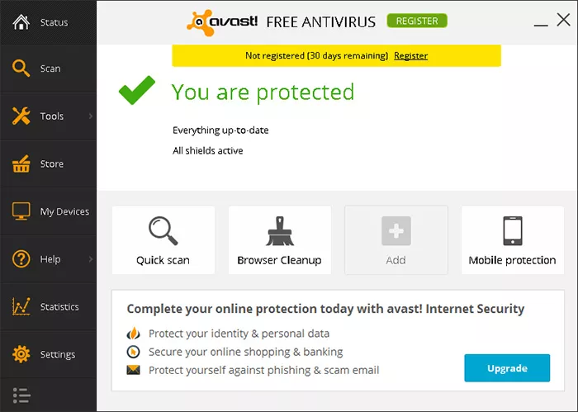Viewport: 578px width, 412px height.
Task: Open the Status home icon
Action: (21, 22)
